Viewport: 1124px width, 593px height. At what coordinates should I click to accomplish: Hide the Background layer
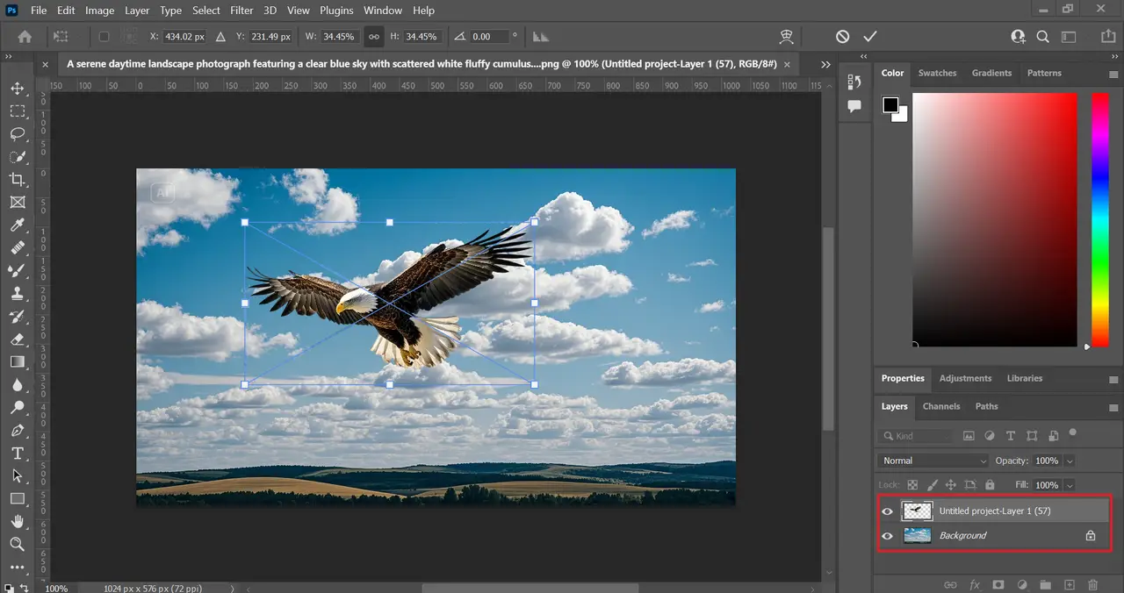[887, 535]
